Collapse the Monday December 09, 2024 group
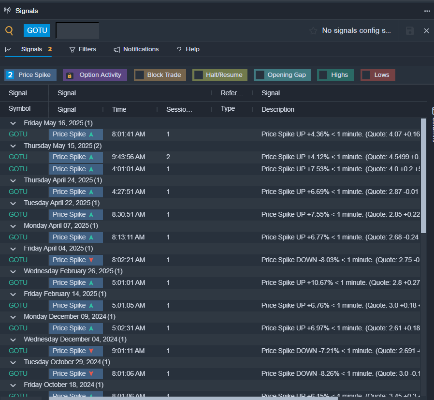The width and height of the screenshot is (434, 400). click(13, 317)
